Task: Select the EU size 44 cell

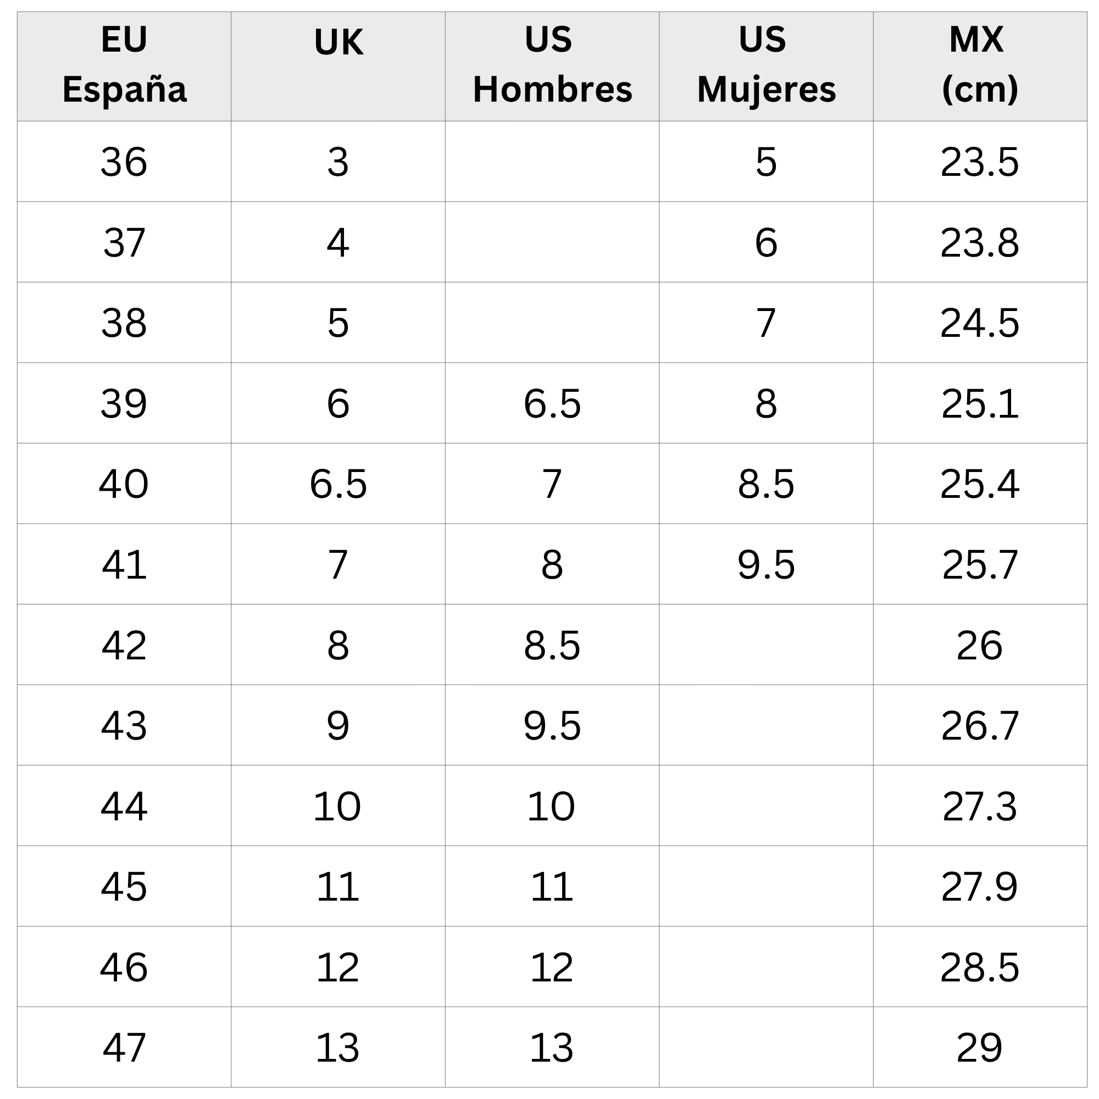Action: coord(124,806)
